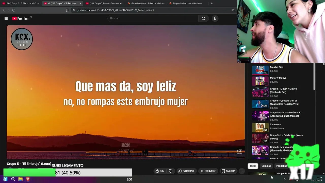This screenshot has height=183, width=325.
Task: Dislike the video with thumbs down
Action: [x=170, y=171]
